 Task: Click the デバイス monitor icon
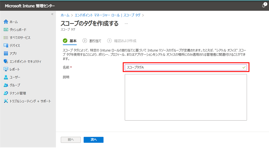pos(6,45)
